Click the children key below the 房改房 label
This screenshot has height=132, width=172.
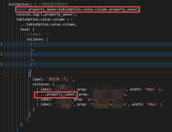[x=41, y=84]
